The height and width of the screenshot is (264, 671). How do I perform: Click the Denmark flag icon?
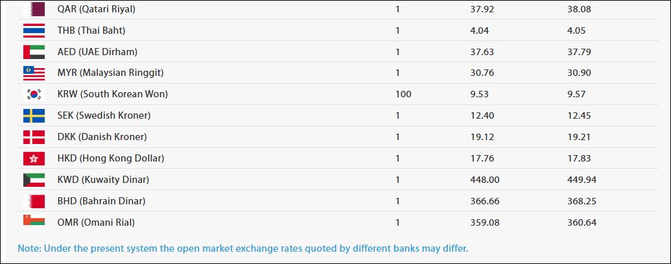(34, 137)
